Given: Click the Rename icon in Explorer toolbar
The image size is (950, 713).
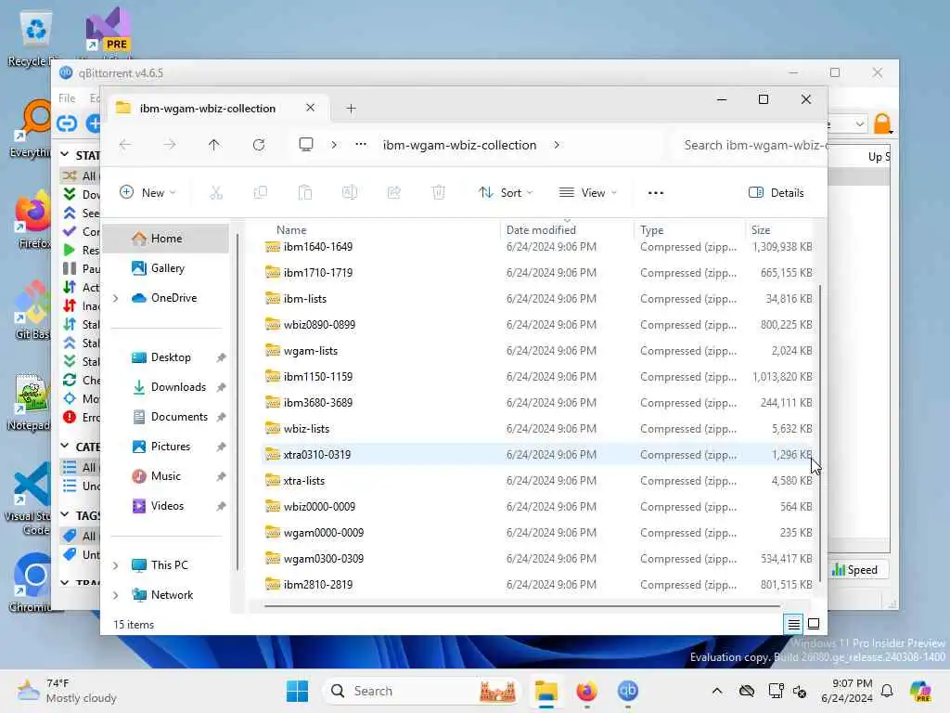Looking at the screenshot, I should (350, 193).
